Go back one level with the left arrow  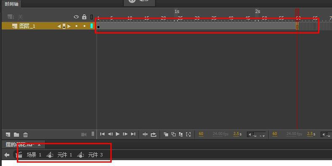(7, 155)
